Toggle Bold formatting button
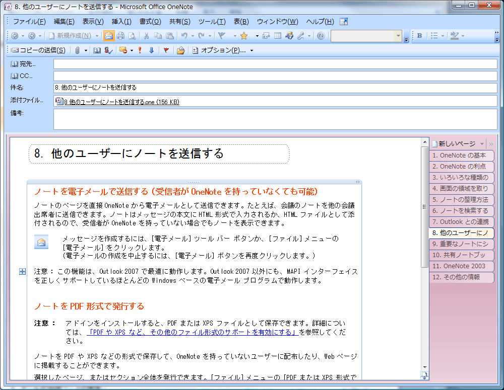This screenshot has width=504, height=390. (x=419, y=36)
